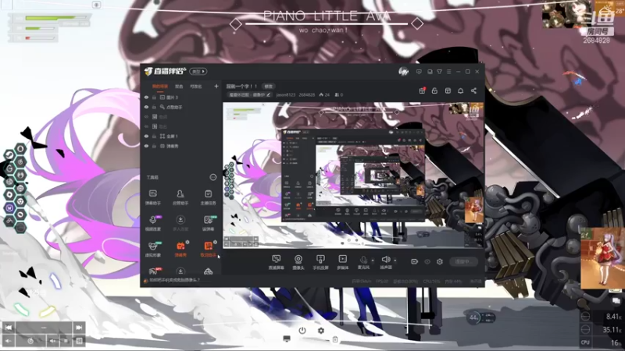Open the 弹幕助手 tool in toolbox
Image resolution: width=625 pixels, height=351 pixels.
pos(153,197)
